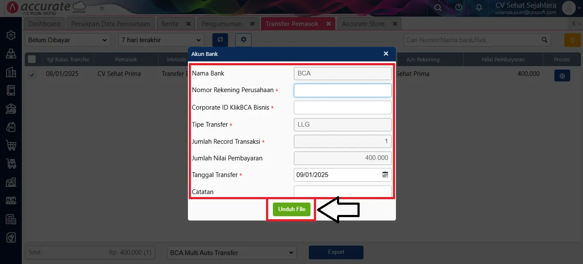Close the Transfer Pemasok tab
The width and height of the screenshot is (583, 264).
click(x=328, y=24)
